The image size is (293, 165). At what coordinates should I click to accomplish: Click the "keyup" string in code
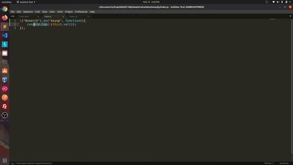tap(55, 21)
